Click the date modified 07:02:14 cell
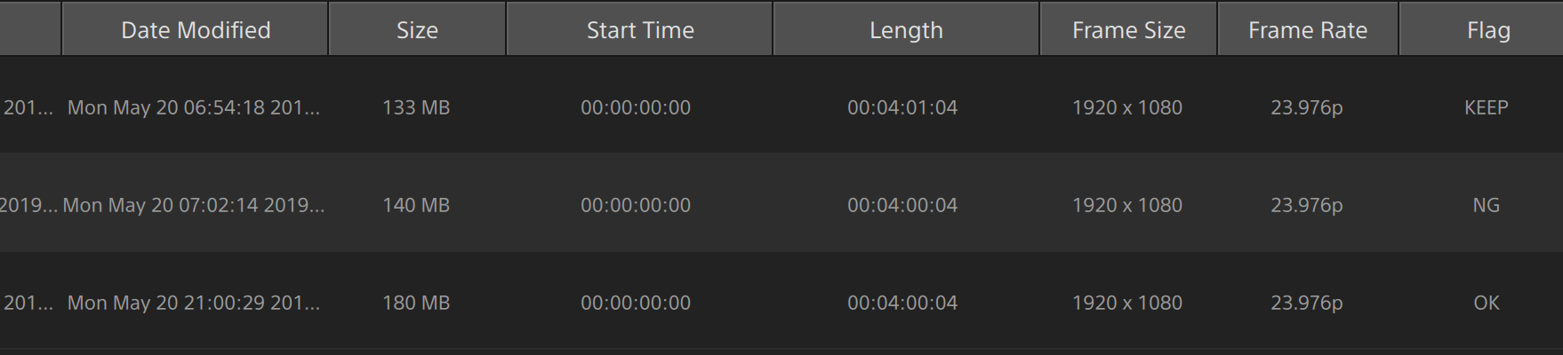The width and height of the screenshot is (1563, 355). coord(194,205)
